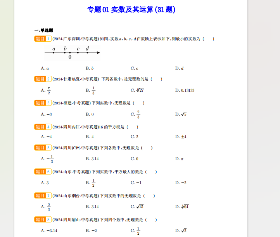This screenshot has height=237, width=280.
Task: Select option C cube root of 27
Action: click(137, 90)
